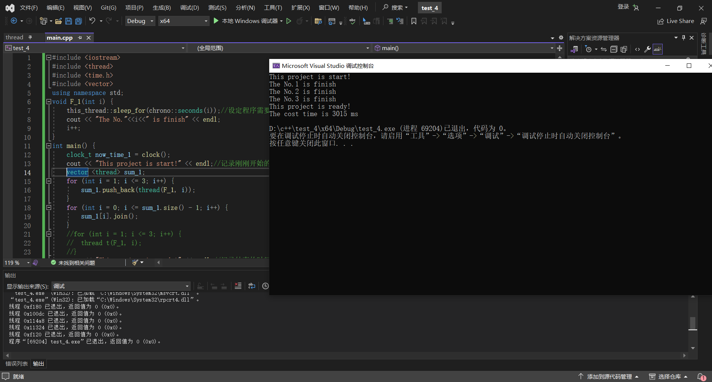Undo the last edit with the Undo icon

pos(92,21)
